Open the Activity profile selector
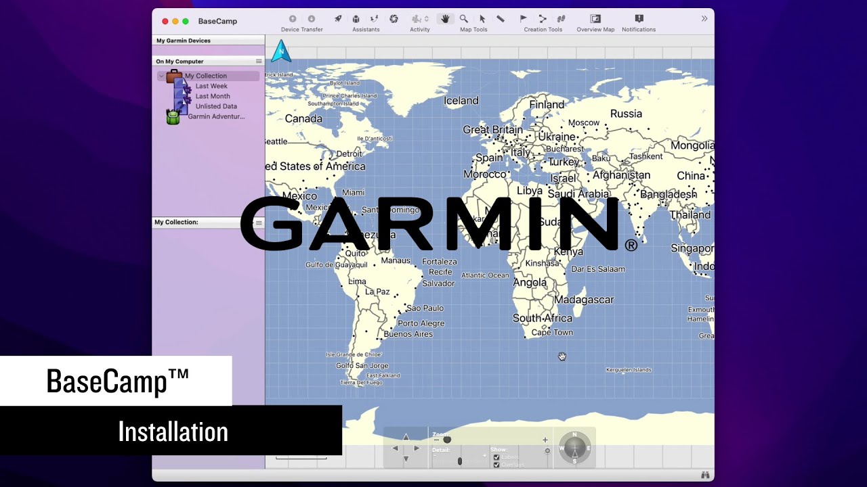This screenshot has height=487, width=867. pos(420,19)
